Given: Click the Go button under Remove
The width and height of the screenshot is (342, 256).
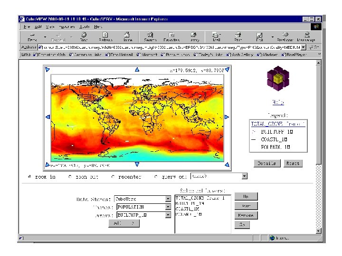Looking at the screenshot, I should tap(242, 224).
